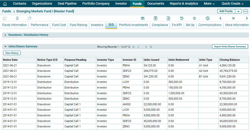Open the Deal Pipeline menu item
This screenshot has height=131, width=250.
(67, 4)
